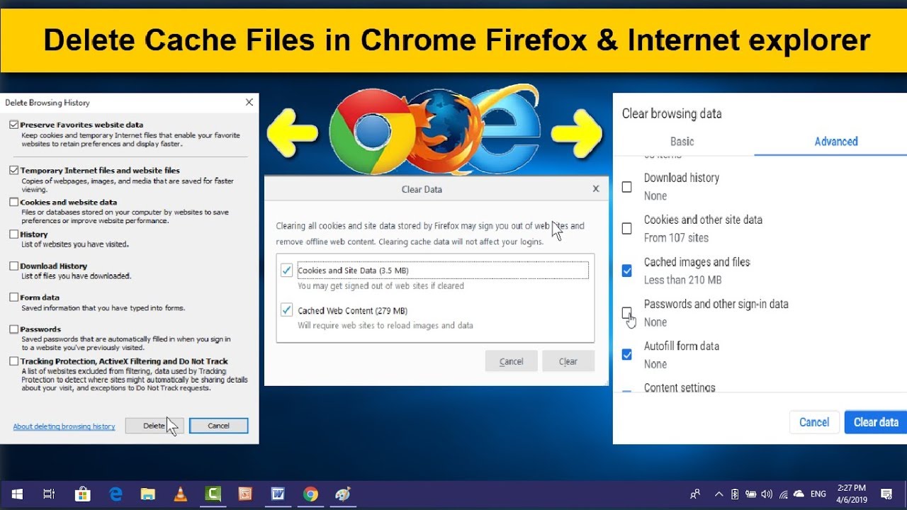
Task: Open Google Chrome from the taskbar
Action: coord(310,494)
